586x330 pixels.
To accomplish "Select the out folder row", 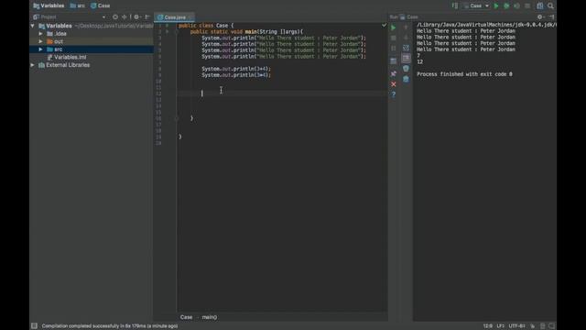I will (x=92, y=41).
